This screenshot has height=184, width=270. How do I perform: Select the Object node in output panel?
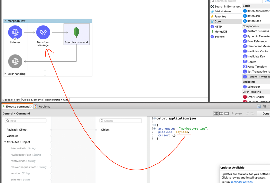coord(105,130)
